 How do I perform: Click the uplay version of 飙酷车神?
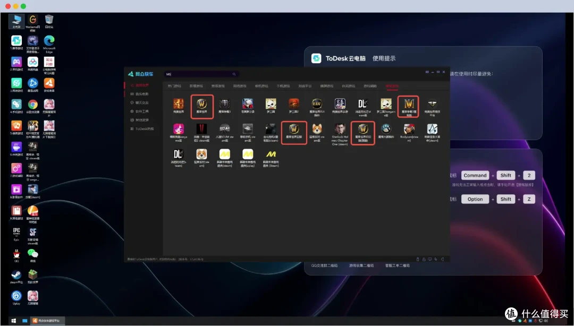pos(248,154)
